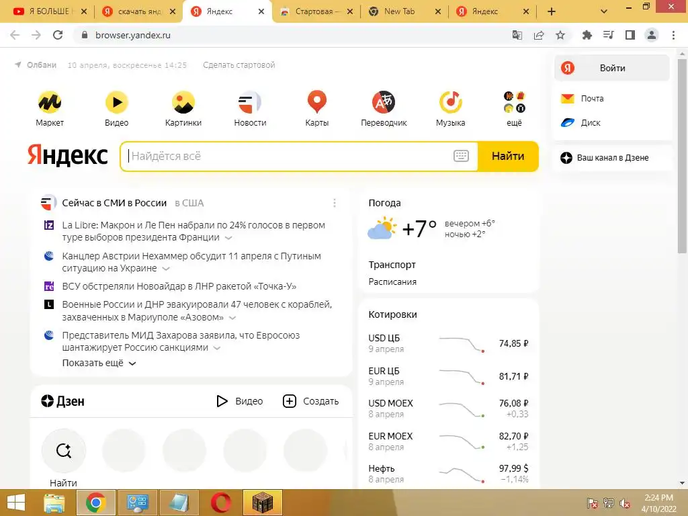Viewport: 688px width, 516px height.
Task: Open the Переводчик service icon
Action: [x=384, y=102]
